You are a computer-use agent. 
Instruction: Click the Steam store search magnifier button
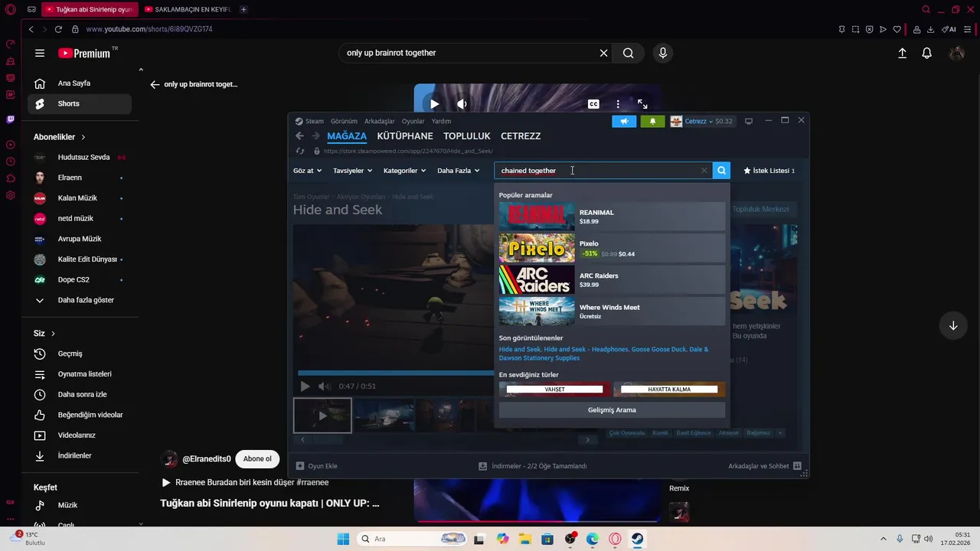[721, 171]
